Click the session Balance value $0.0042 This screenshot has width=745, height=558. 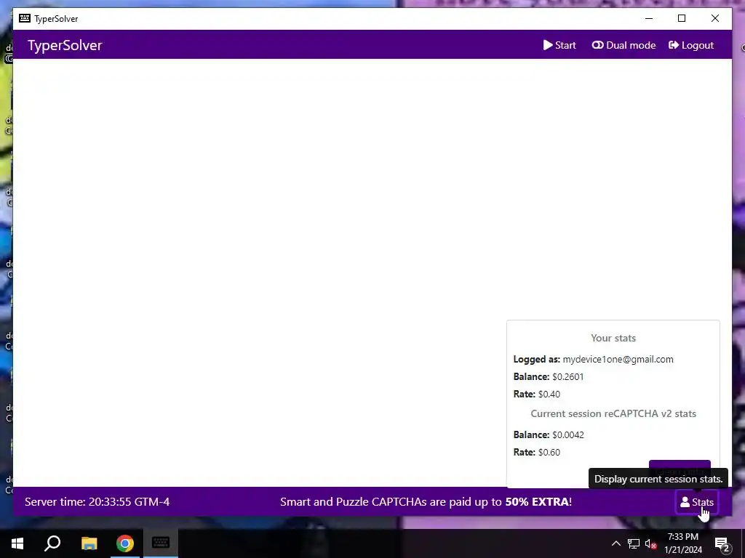(x=567, y=435)
